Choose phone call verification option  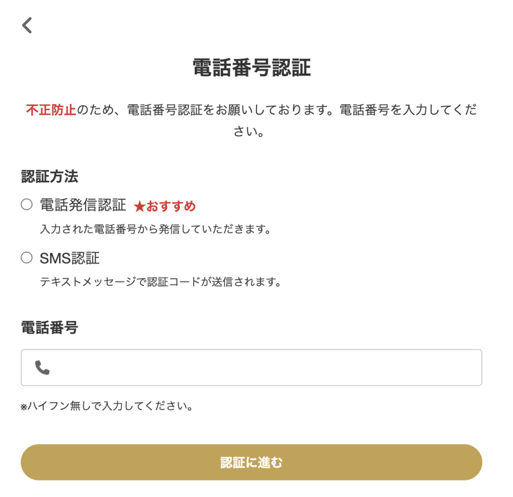click(27, 204)
